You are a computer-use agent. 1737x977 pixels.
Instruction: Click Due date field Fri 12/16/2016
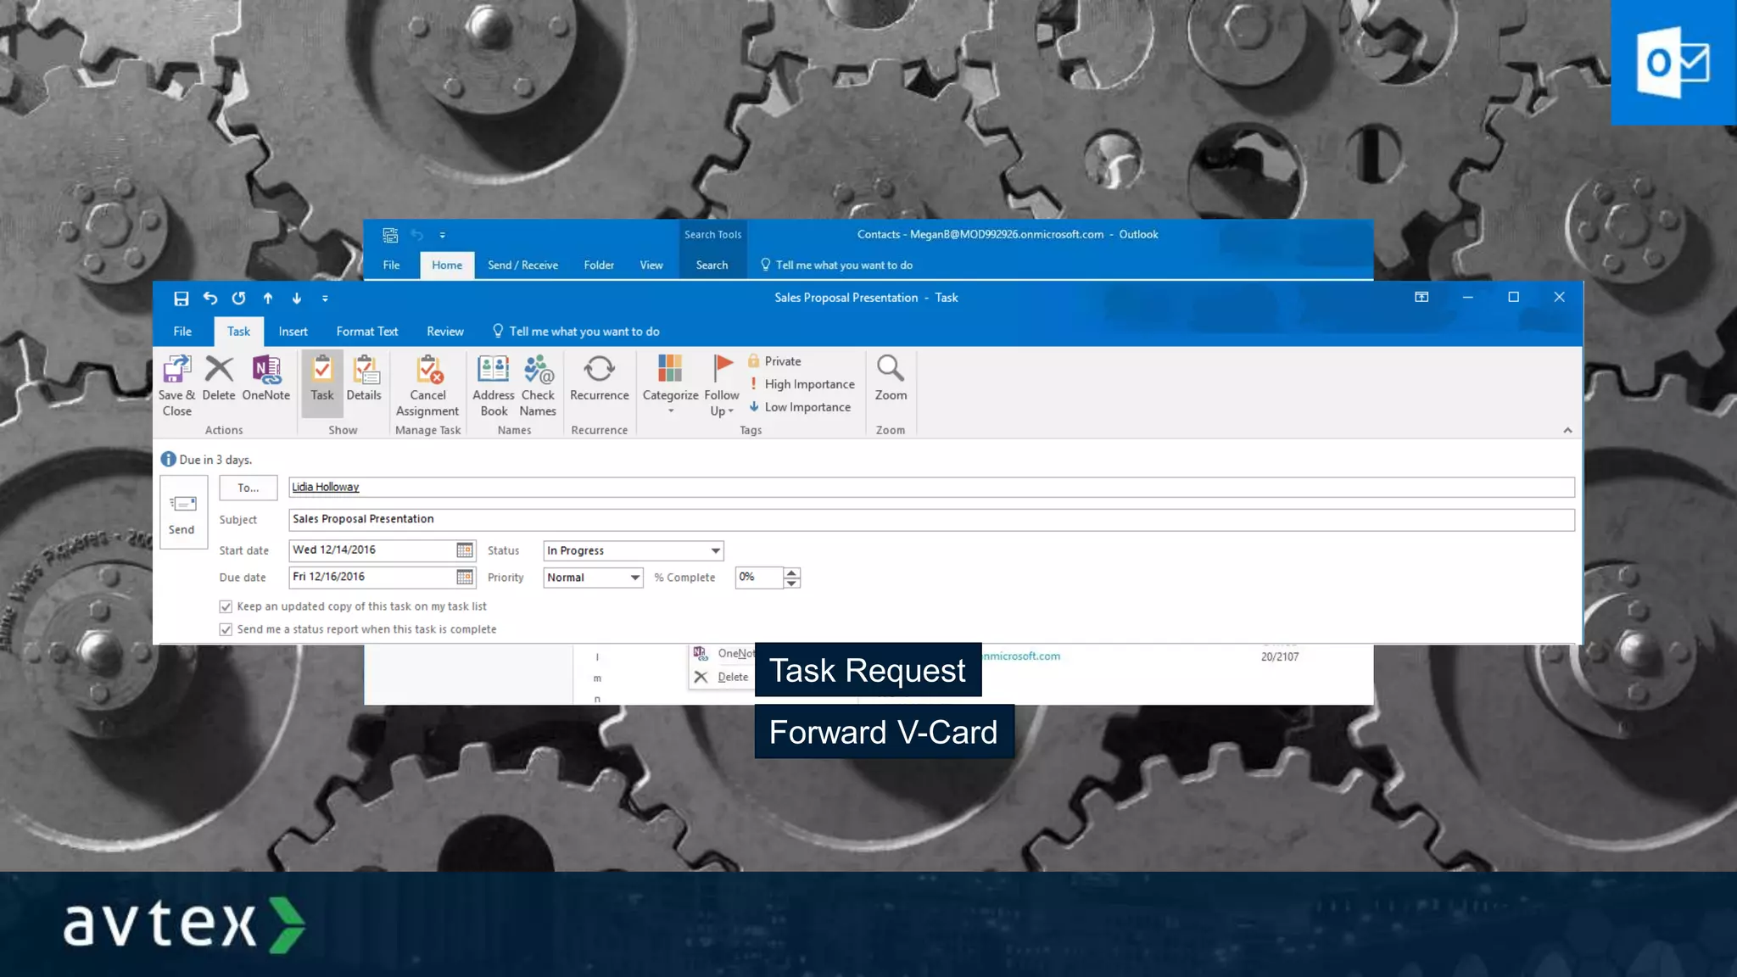(372, 578)
